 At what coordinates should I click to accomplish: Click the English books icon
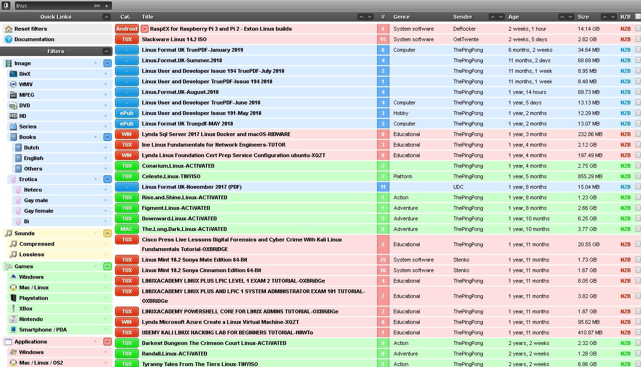[x=18, y=158]
